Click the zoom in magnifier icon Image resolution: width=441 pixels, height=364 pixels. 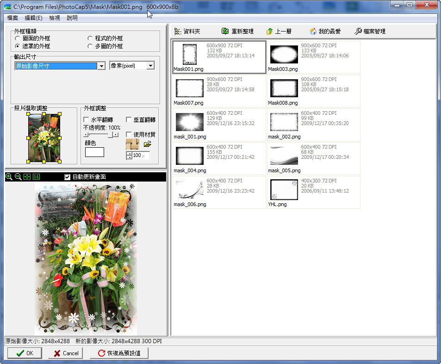[9, 177]
